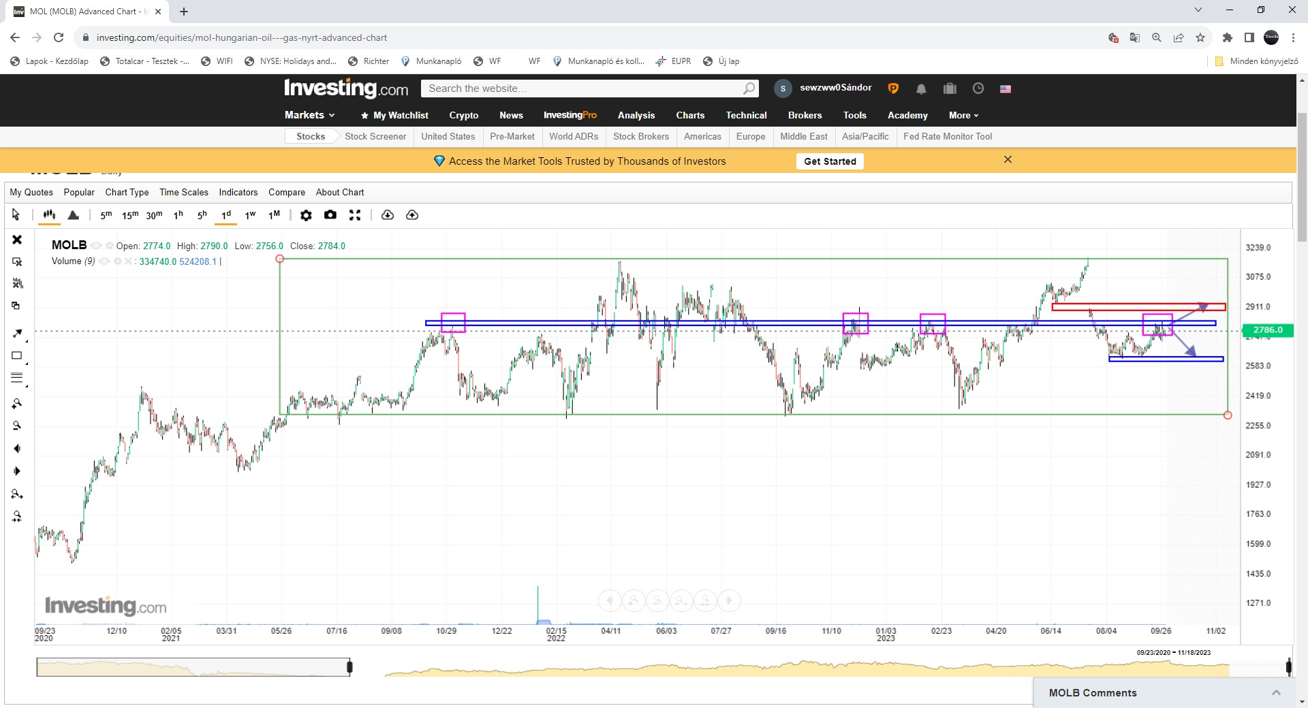
Task: Load saved chart with cloud download icon
Action: (x=388, y=215)
